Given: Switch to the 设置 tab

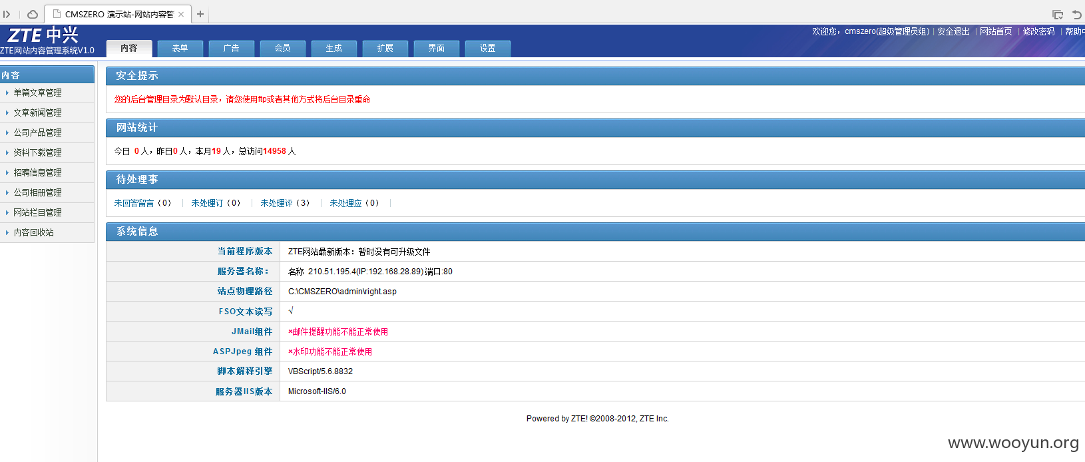Looking at the screenshot, I should pos(488,48).
